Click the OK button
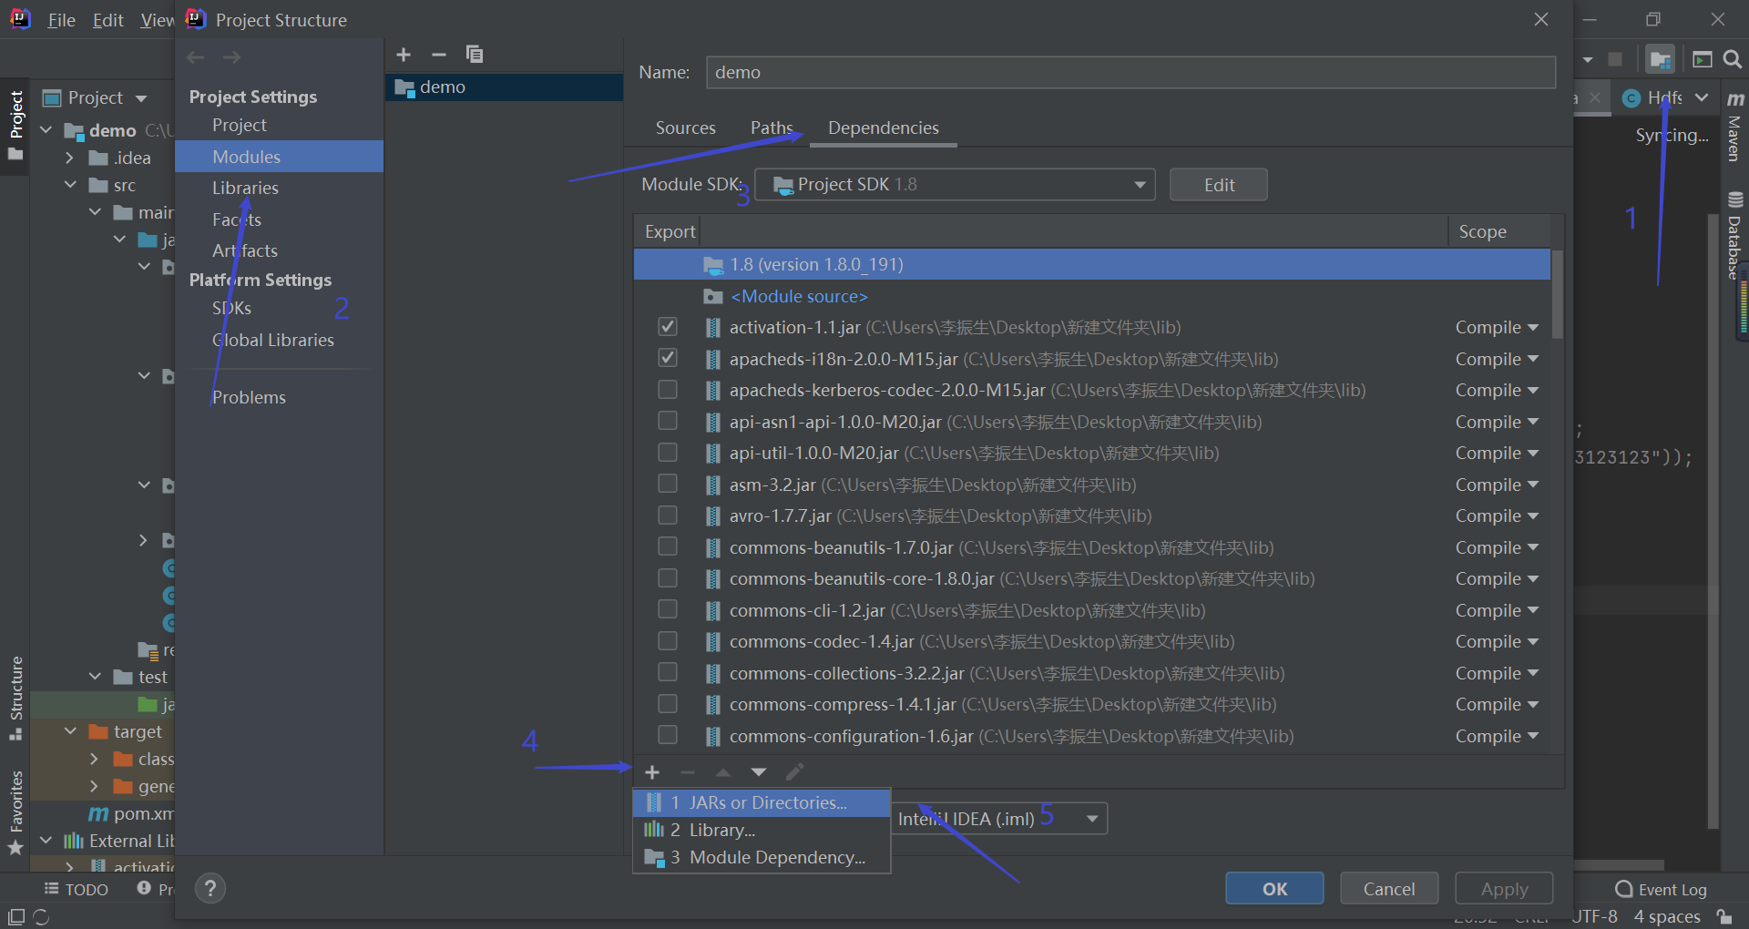This screenshot has width=1749, height=929. (1273, 888)
